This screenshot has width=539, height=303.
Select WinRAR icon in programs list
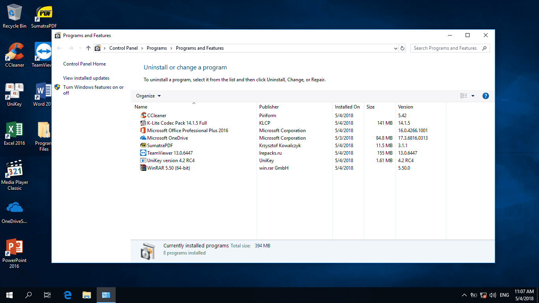point(143,168)
